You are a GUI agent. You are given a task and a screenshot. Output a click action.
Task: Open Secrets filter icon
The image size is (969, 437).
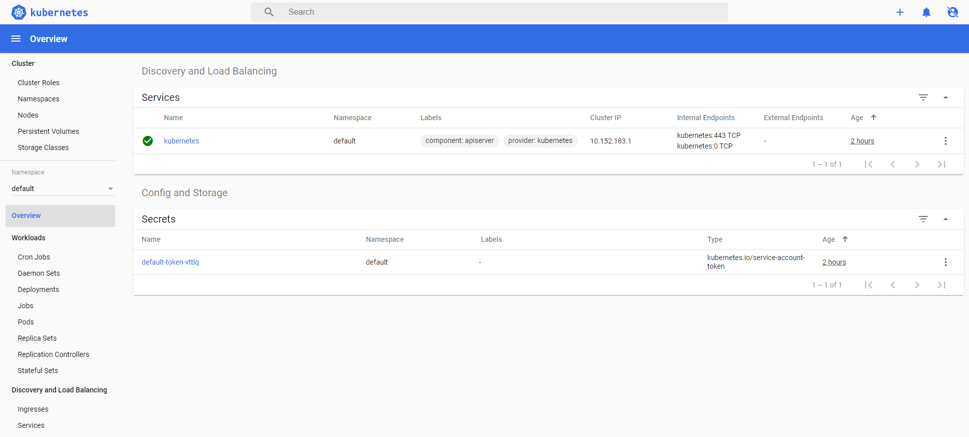coord(923,219)
